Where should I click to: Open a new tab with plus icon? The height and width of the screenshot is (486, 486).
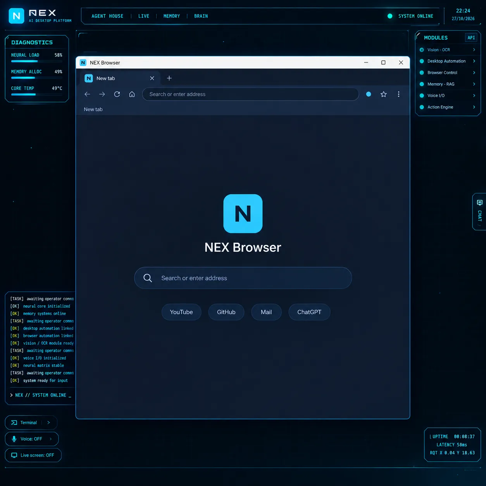pos(169,78)
